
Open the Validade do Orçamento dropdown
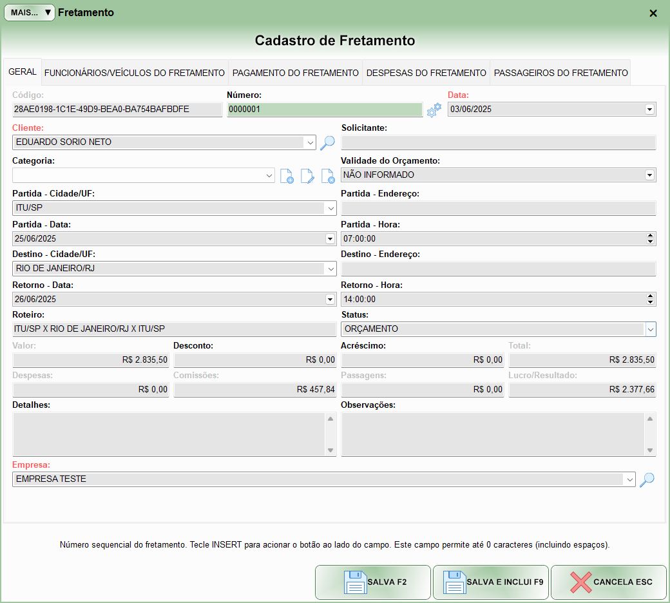click(x=649, y=175)
